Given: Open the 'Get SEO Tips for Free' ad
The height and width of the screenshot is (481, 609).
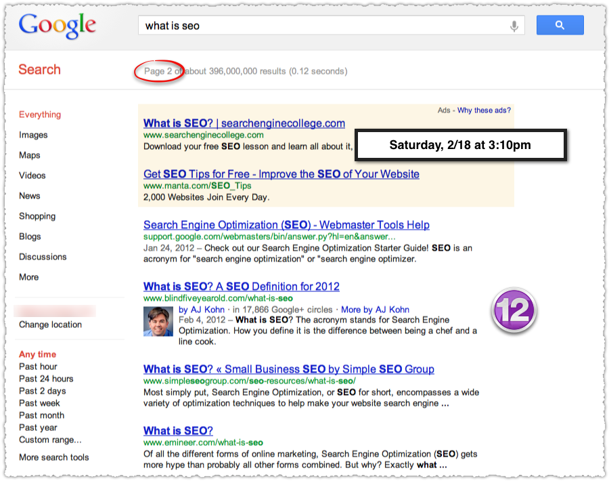Looking at the screenshot, I should coord(281,174).
